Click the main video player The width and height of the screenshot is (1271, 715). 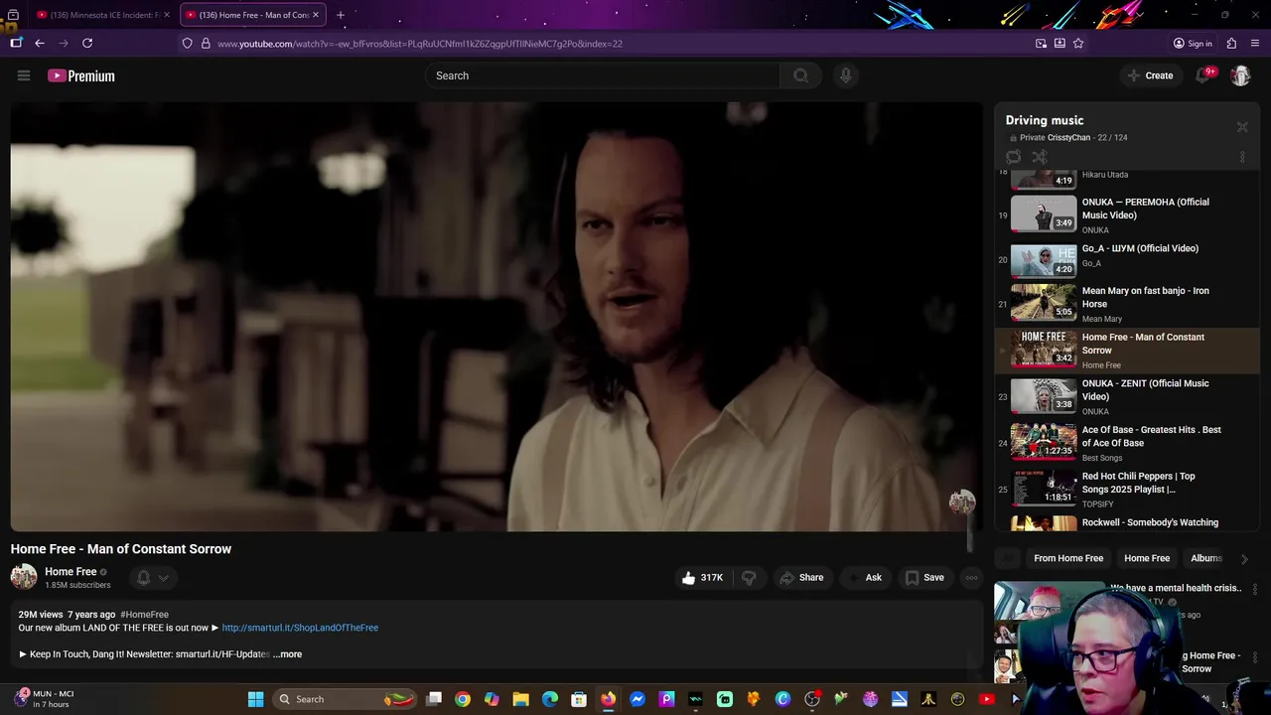tap(496, 317)
